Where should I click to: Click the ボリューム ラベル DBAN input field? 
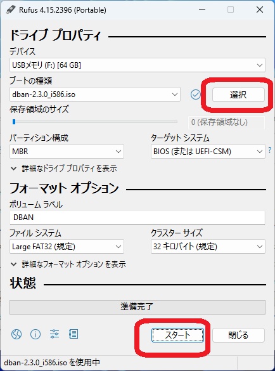tap(137, 218)
